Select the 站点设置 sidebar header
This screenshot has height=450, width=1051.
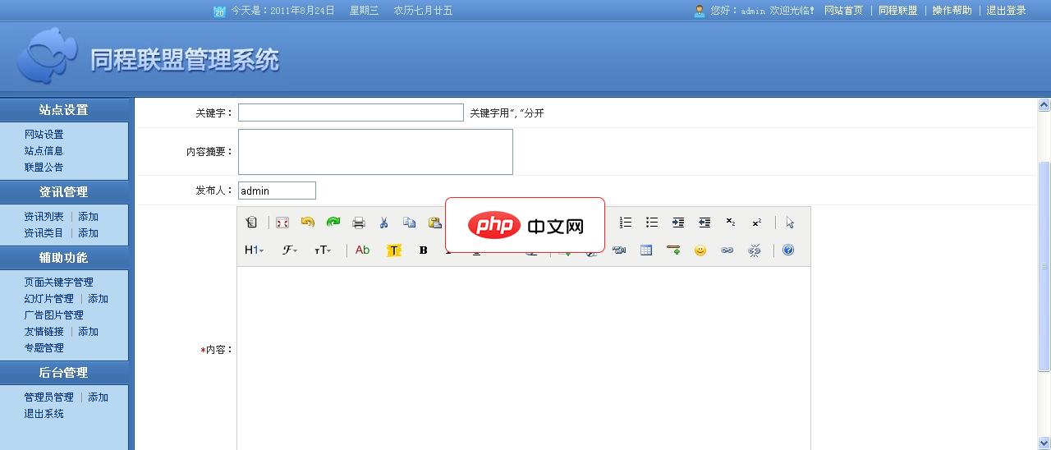pos(64,110)
